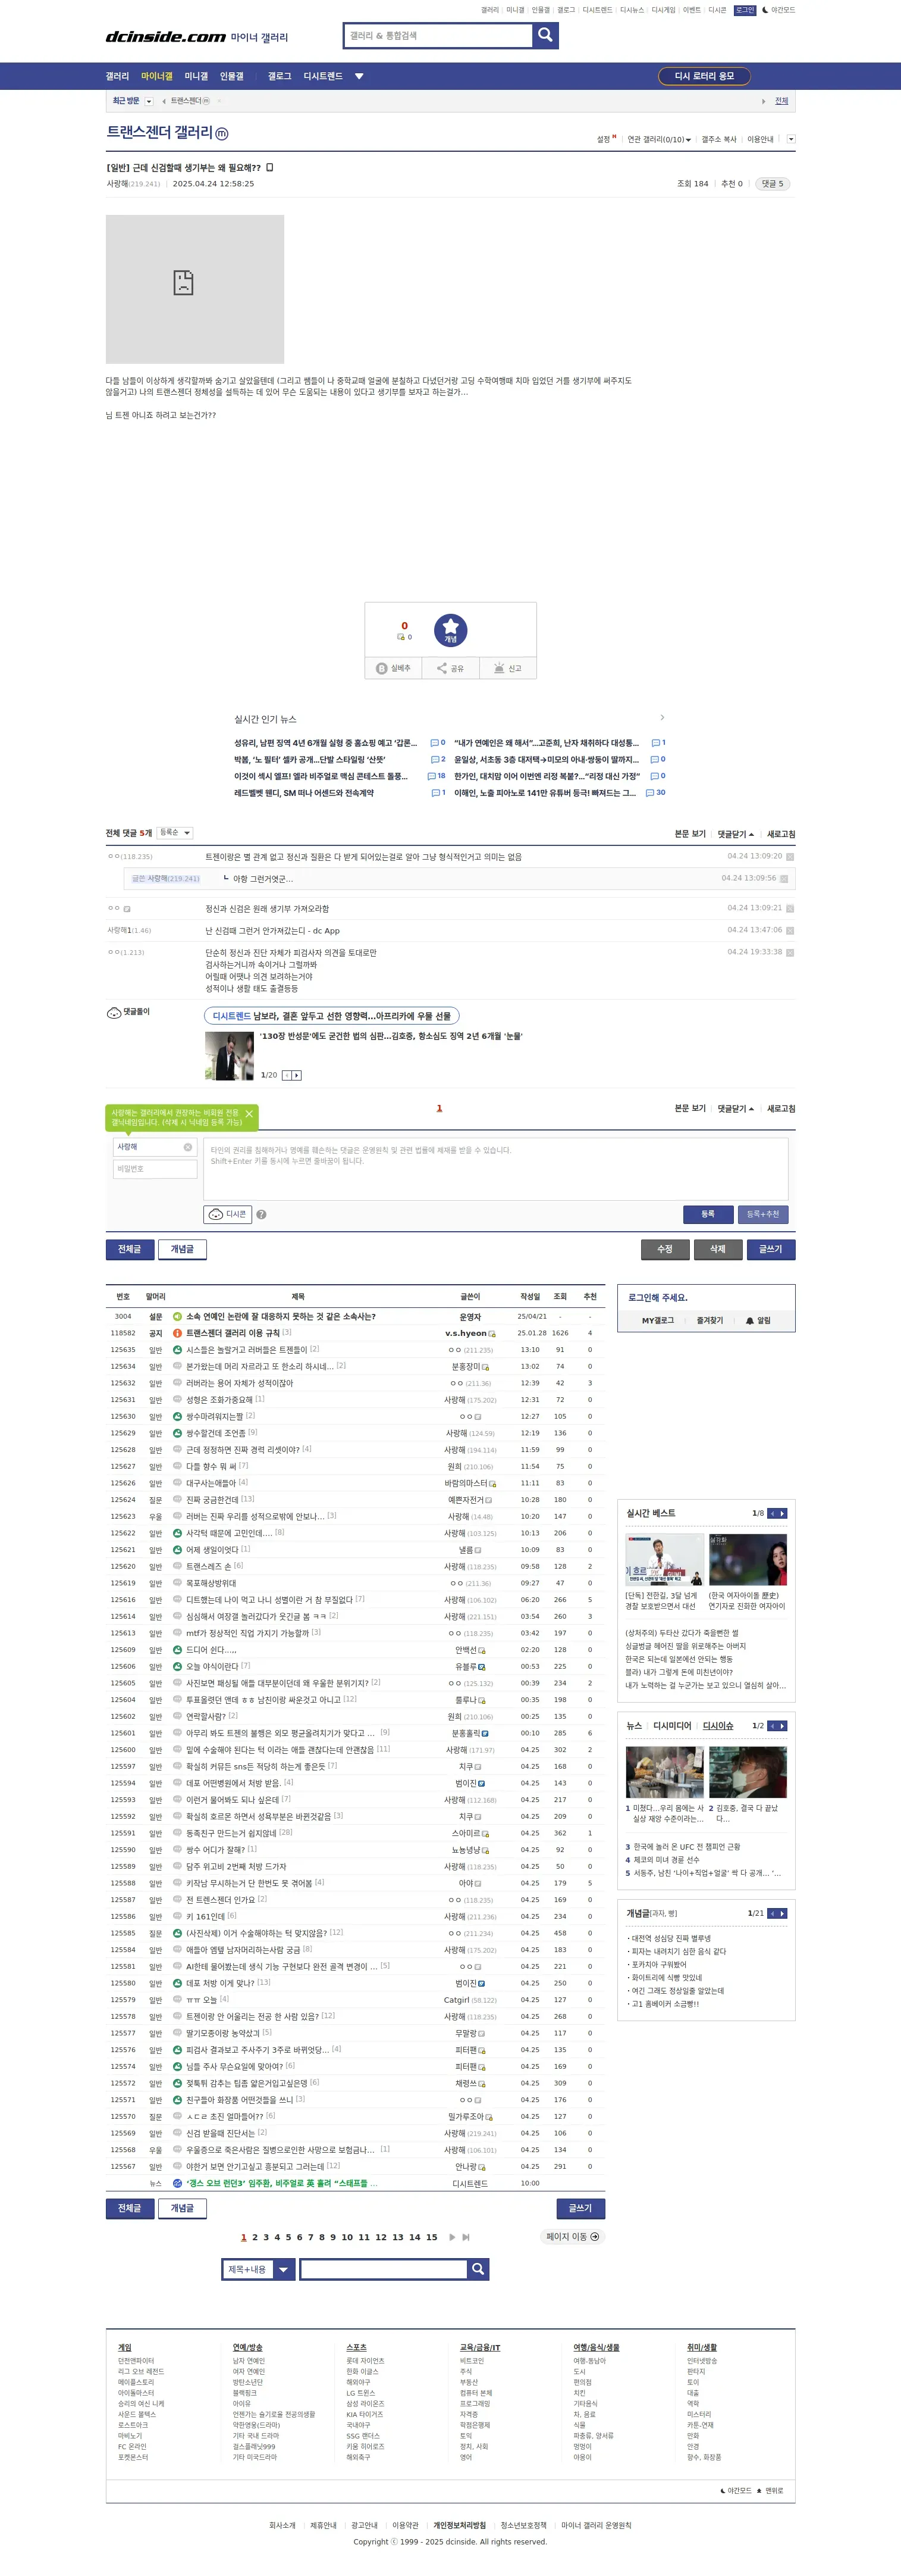Click the search magnifier button in header

tap(544, 35)
